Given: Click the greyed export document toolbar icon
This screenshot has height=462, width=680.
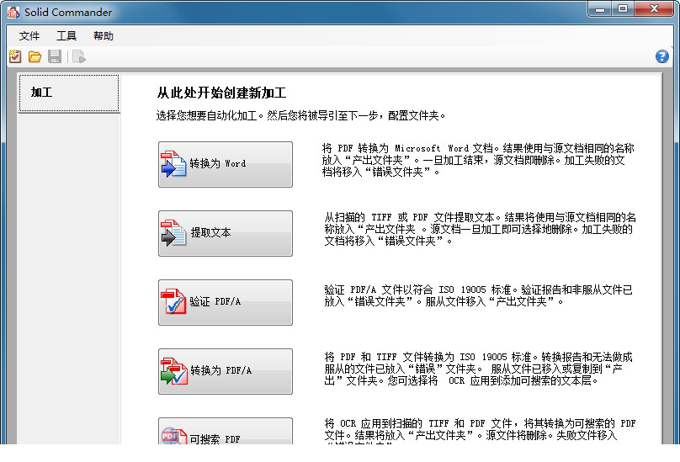Looking at the screenshot, I should tap(79, 56).
